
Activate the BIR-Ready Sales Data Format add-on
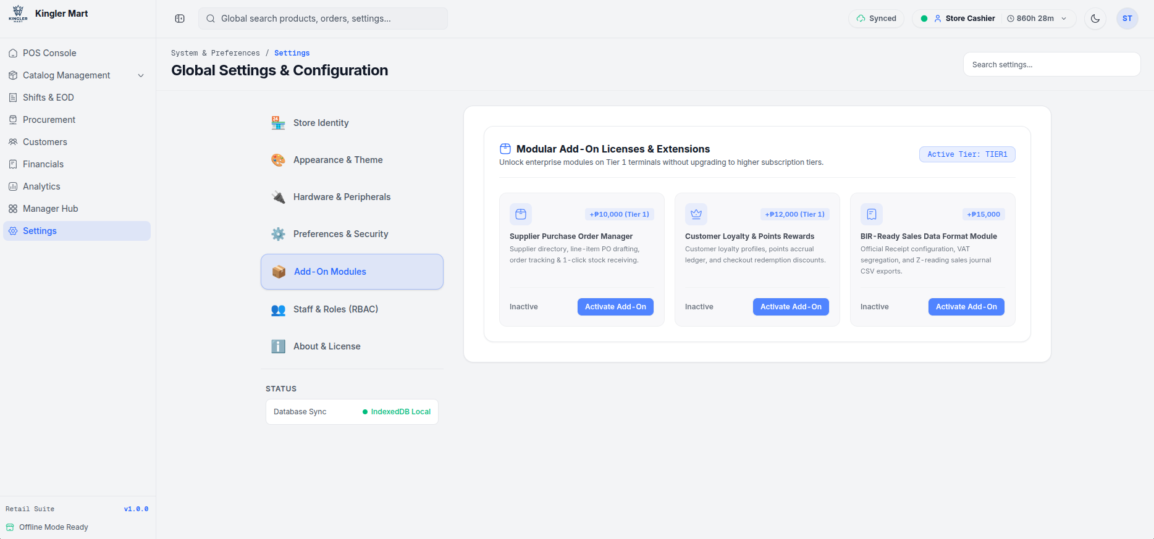coord(966,307)
